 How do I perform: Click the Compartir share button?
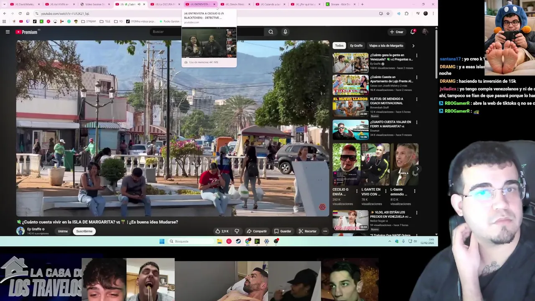point(257,231)
